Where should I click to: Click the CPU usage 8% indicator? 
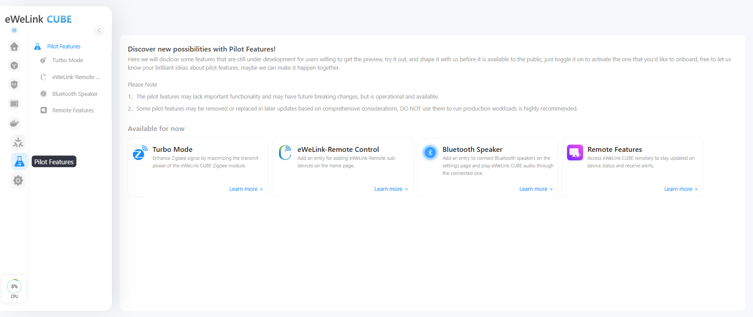14,288
